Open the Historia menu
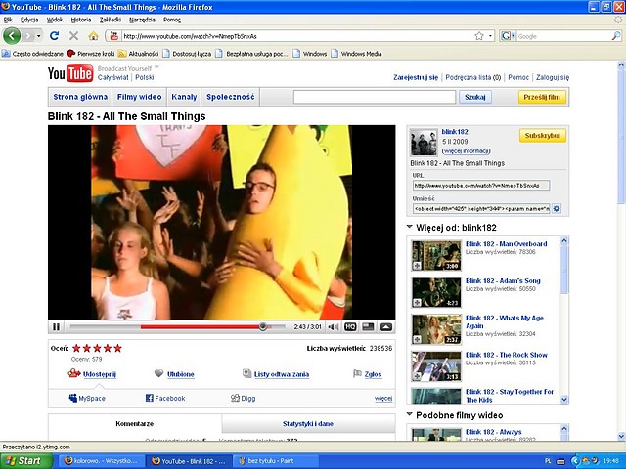Image resolution: width=626 pixels, height=469 pixels. pyautogui.click(x=81, y=20)
